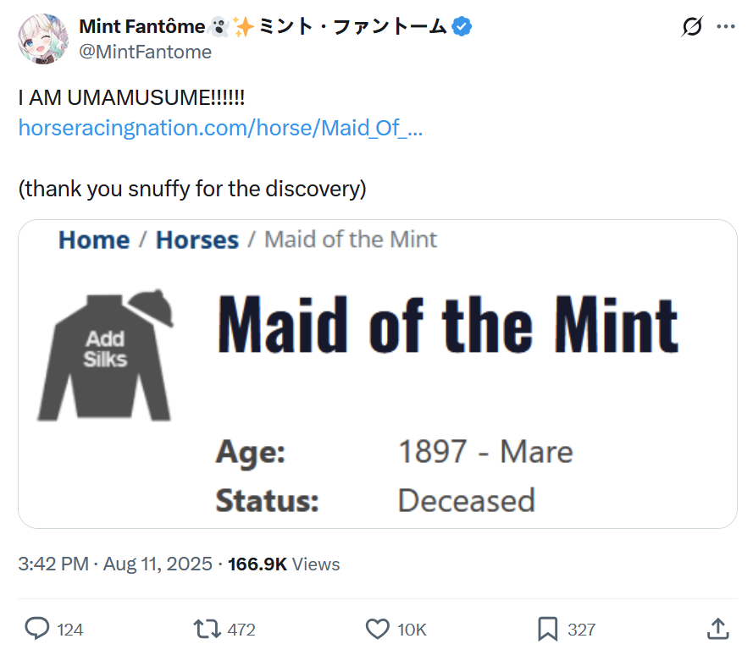The width and height of the screenshot is (753, 655).
Task: Bookmark this tweet with the bookmark icon
Action: pos(547,629)
